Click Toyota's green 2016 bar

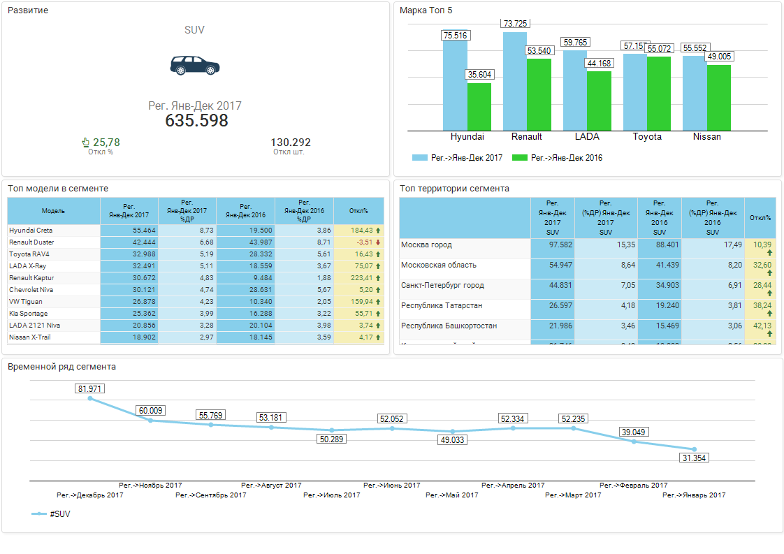[x=658, y=93]
